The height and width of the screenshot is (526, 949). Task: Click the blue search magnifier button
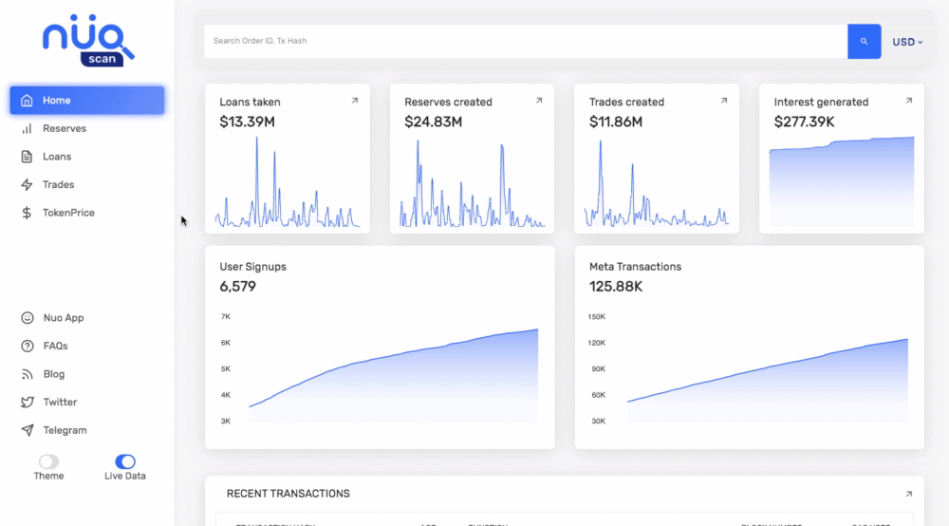click(x=865, y=41)
